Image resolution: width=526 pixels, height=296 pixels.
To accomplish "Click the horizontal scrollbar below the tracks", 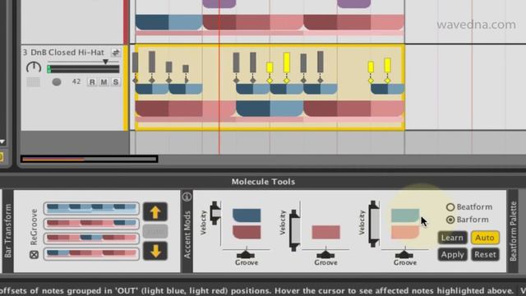I will click(x=89, y=159).
